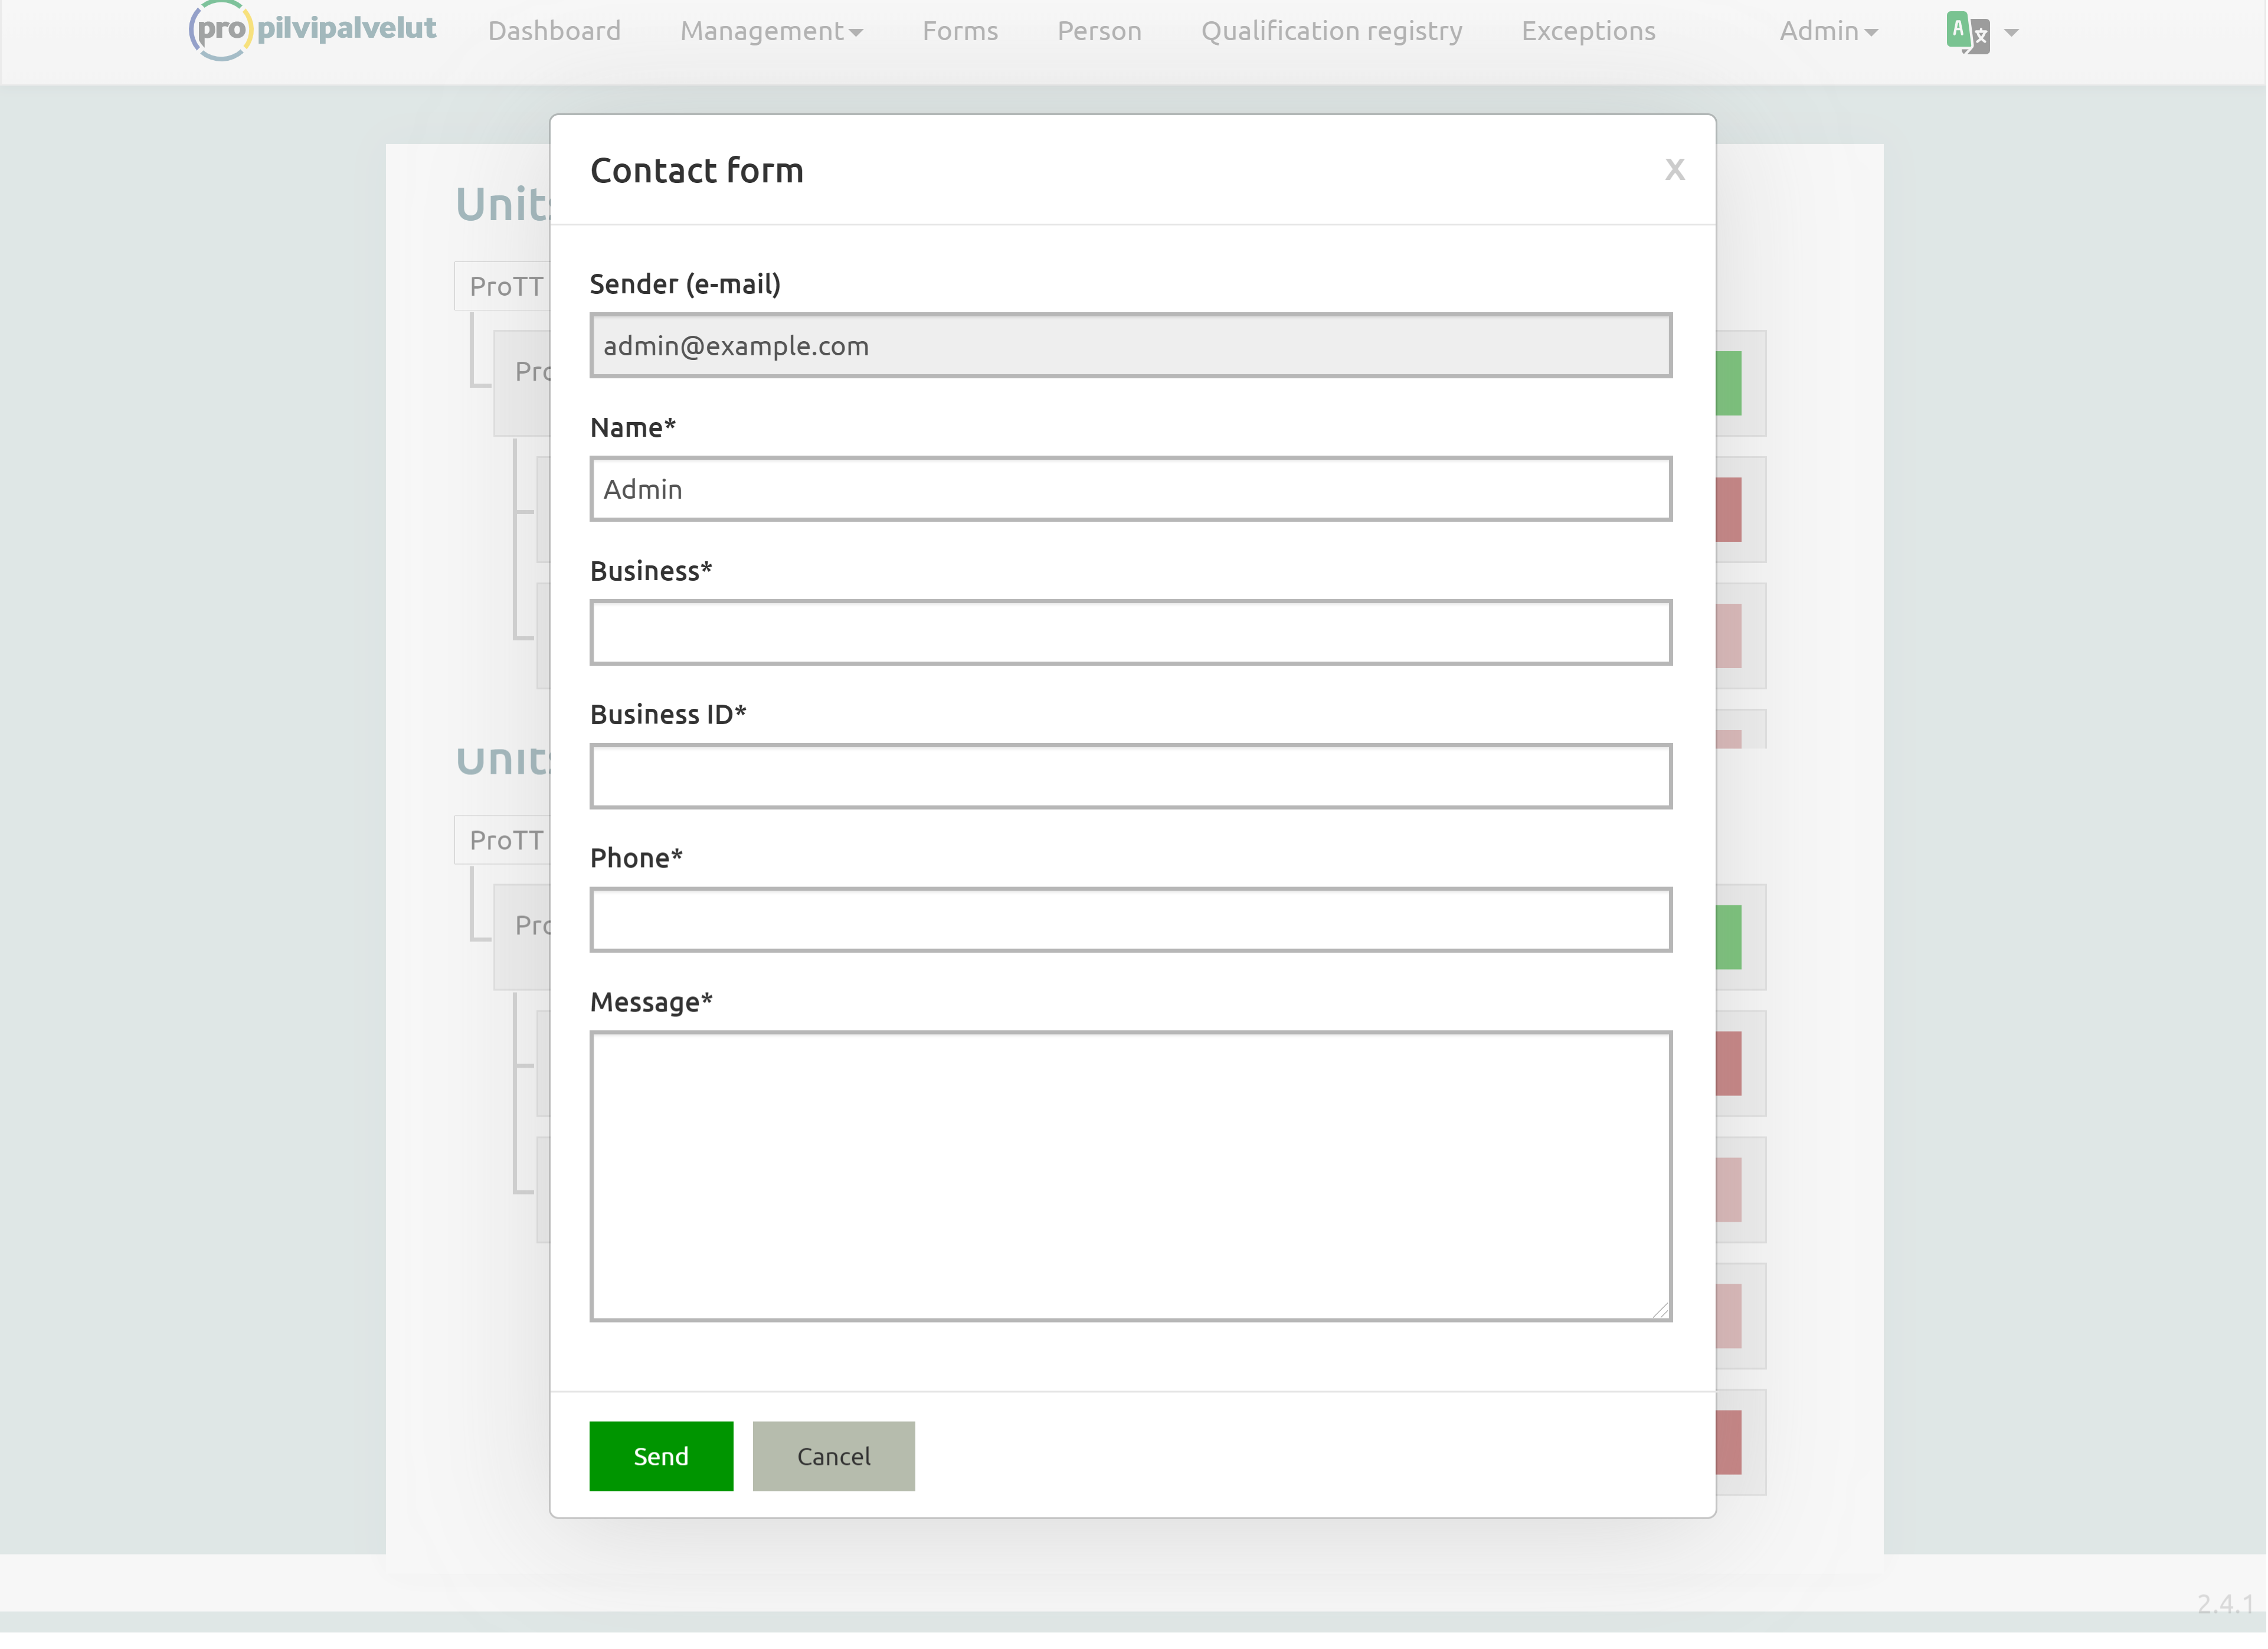This screenshot has width=2268, height=1649.
Task: Focus the Sender e-mail field
Action: coord(1130,346)
